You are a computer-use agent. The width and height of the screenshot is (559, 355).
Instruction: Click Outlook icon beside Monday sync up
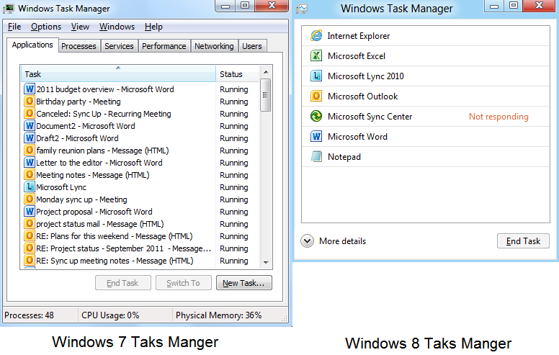[x=30, y=199]
